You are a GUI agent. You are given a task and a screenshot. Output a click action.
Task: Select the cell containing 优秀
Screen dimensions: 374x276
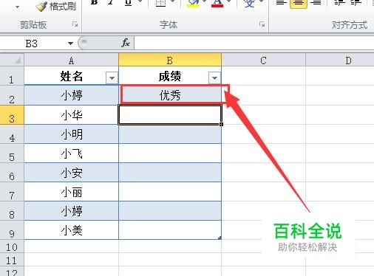(170, 95)
